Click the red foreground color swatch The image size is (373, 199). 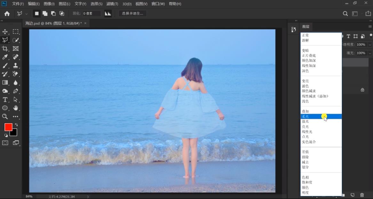coord(8,127)
